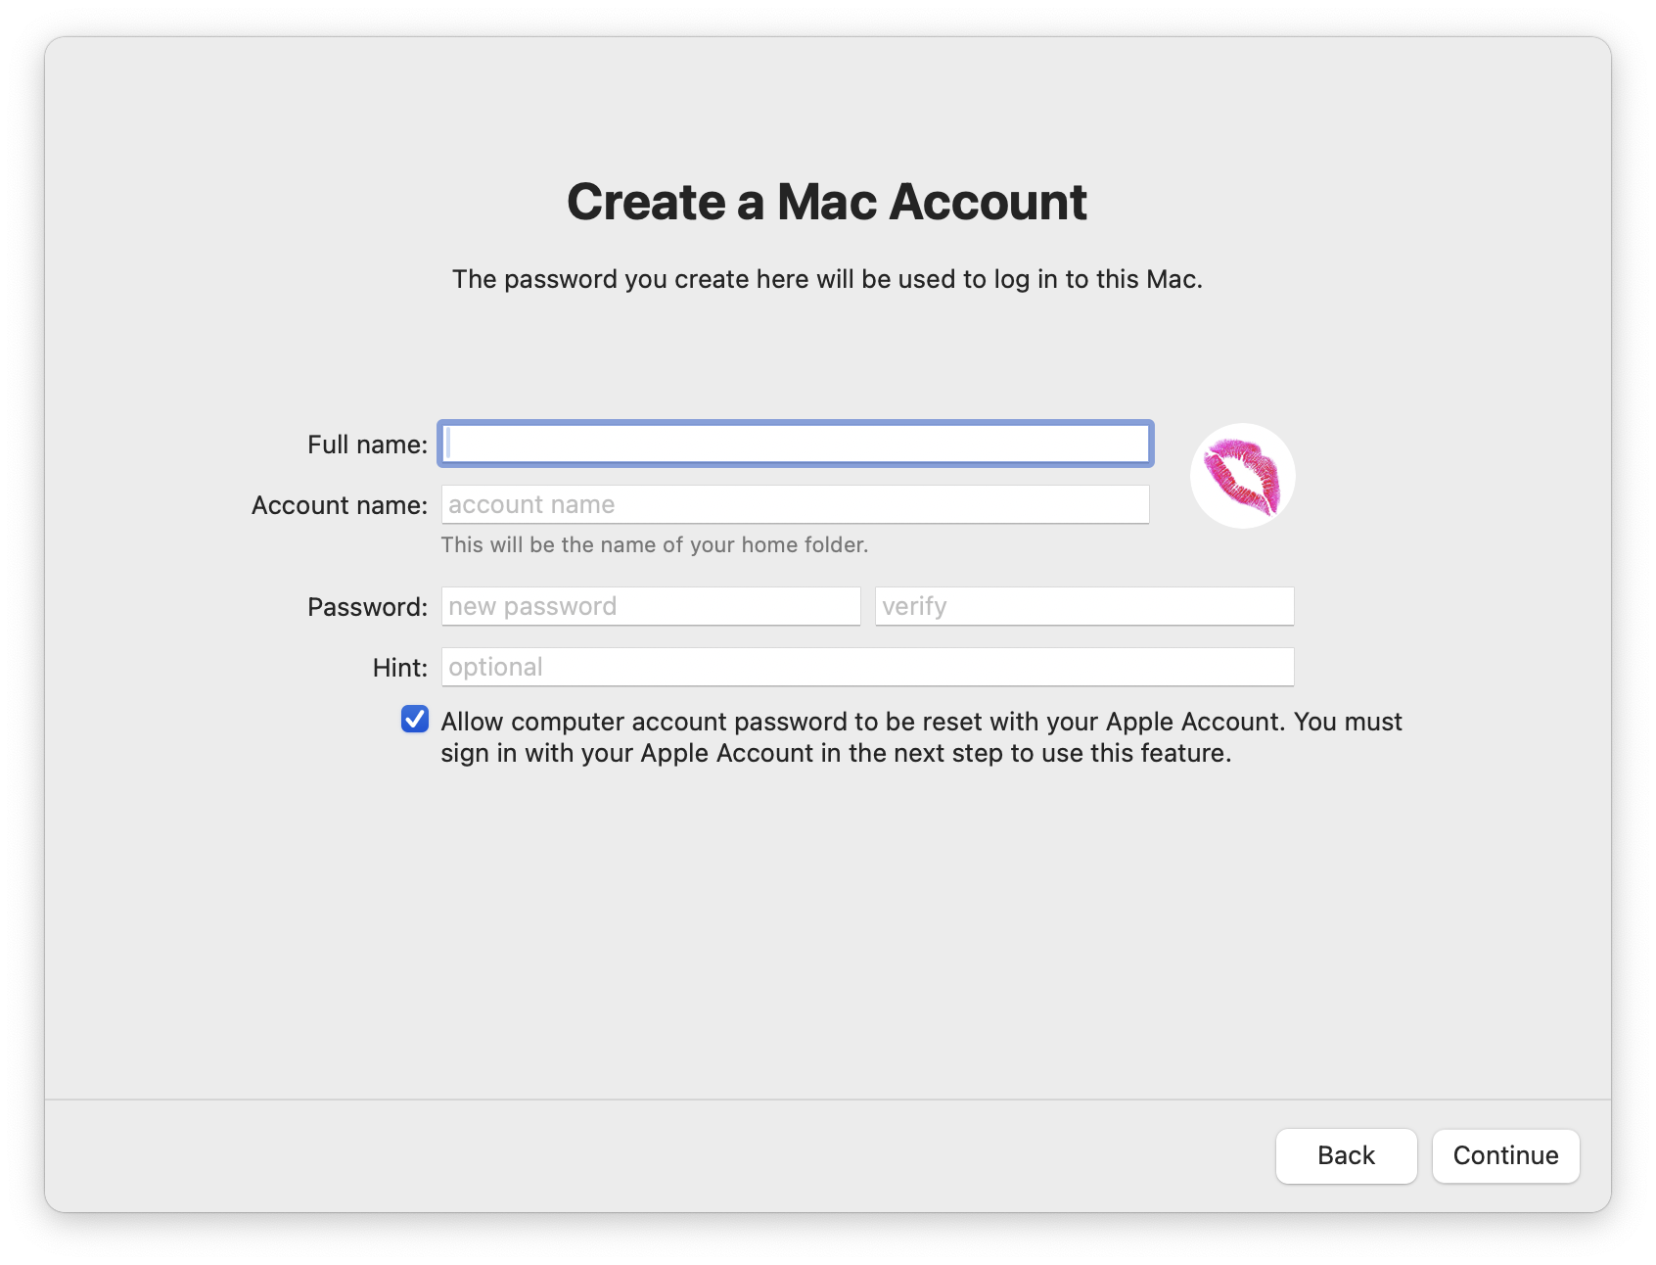Screen dimensions: 1656x1265
Task: Go to previous step with Back
Action: coord(1346,1155)
